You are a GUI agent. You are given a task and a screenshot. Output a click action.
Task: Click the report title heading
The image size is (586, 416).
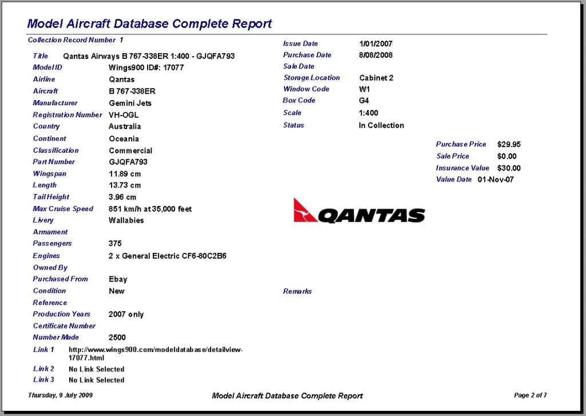click(x=149, y=24)
